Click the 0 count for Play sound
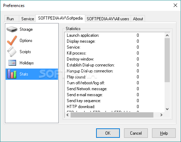Screen dimensions: 181x142 point(138,77)
